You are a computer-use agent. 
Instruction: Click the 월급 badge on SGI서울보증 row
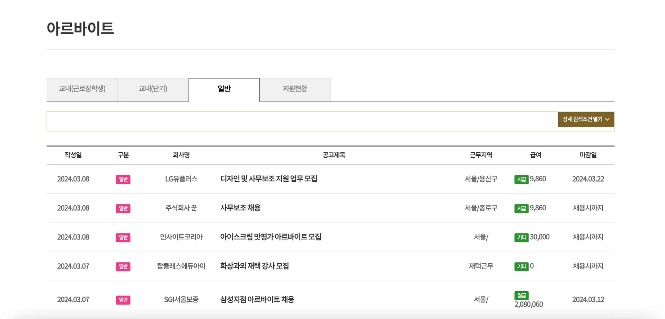(522, 295)
